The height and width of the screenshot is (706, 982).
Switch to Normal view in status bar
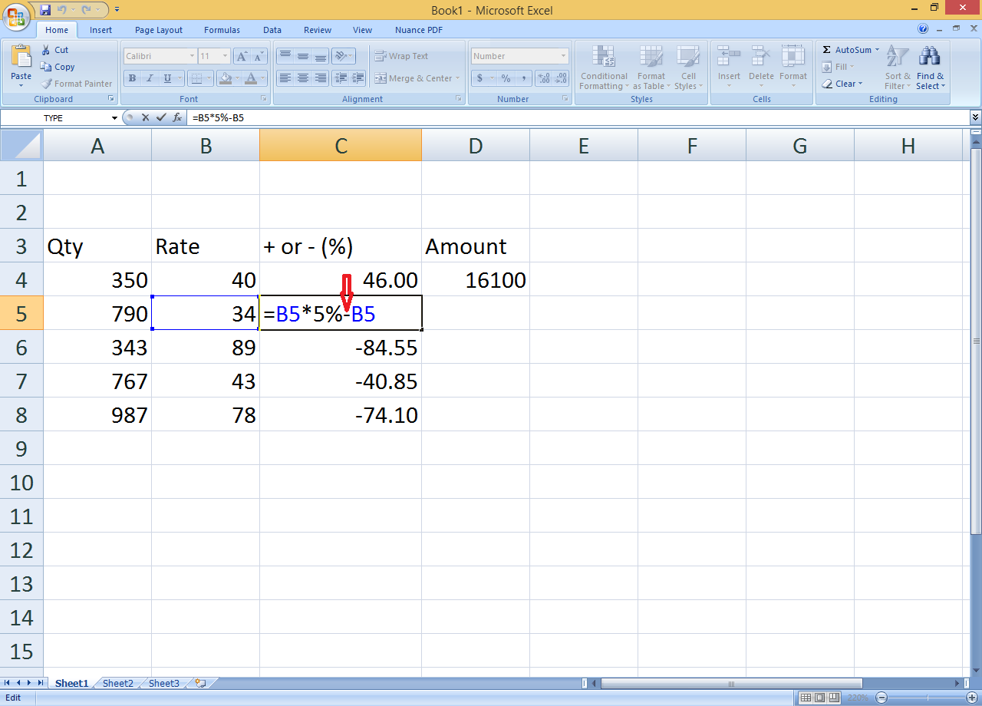click(x=805, y=698)
